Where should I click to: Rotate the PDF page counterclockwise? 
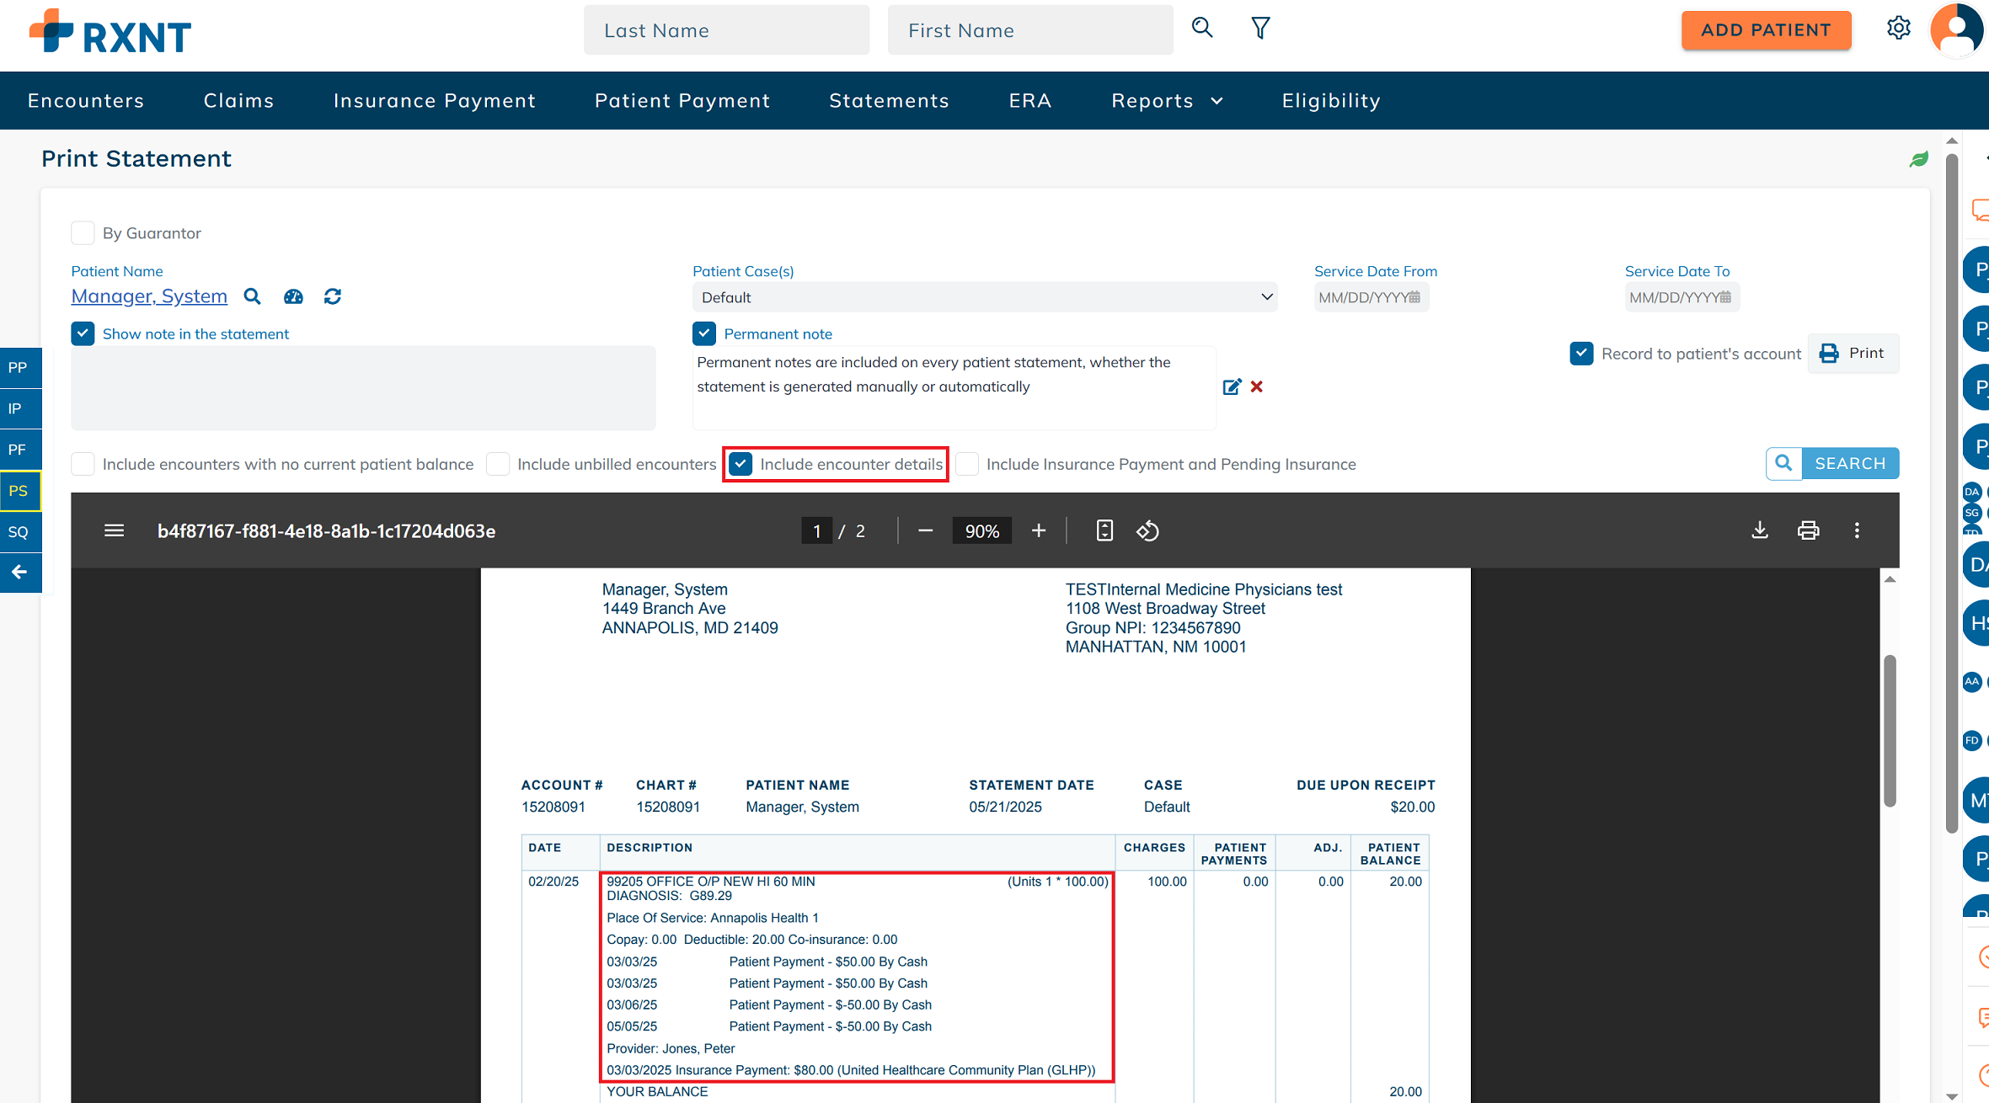click(x=1148, y=531)
